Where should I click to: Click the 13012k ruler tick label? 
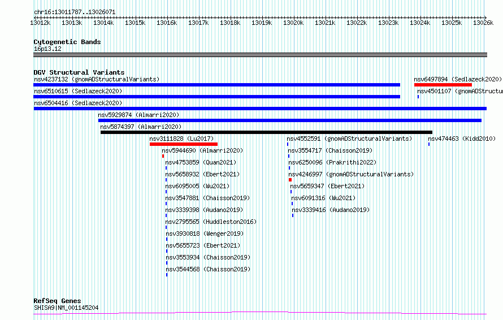point(40,23)
